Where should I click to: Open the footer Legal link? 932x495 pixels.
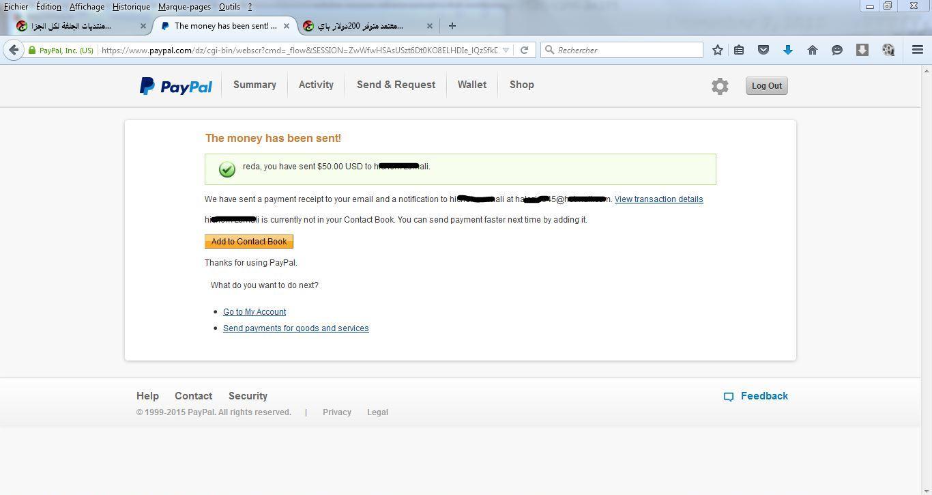tap(377, 412)
